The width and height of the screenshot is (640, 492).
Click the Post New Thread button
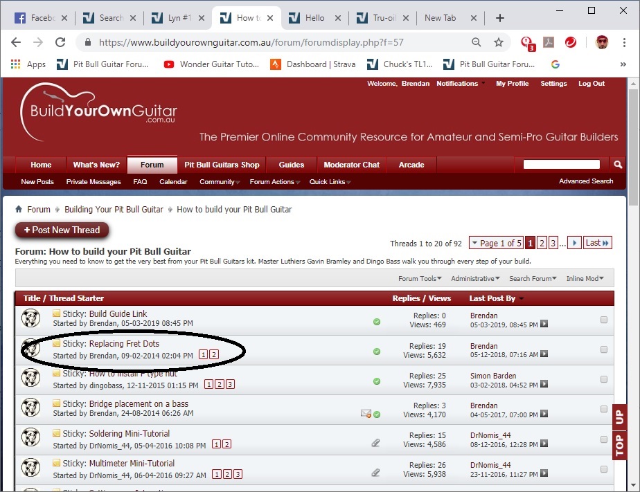[62, 230]
